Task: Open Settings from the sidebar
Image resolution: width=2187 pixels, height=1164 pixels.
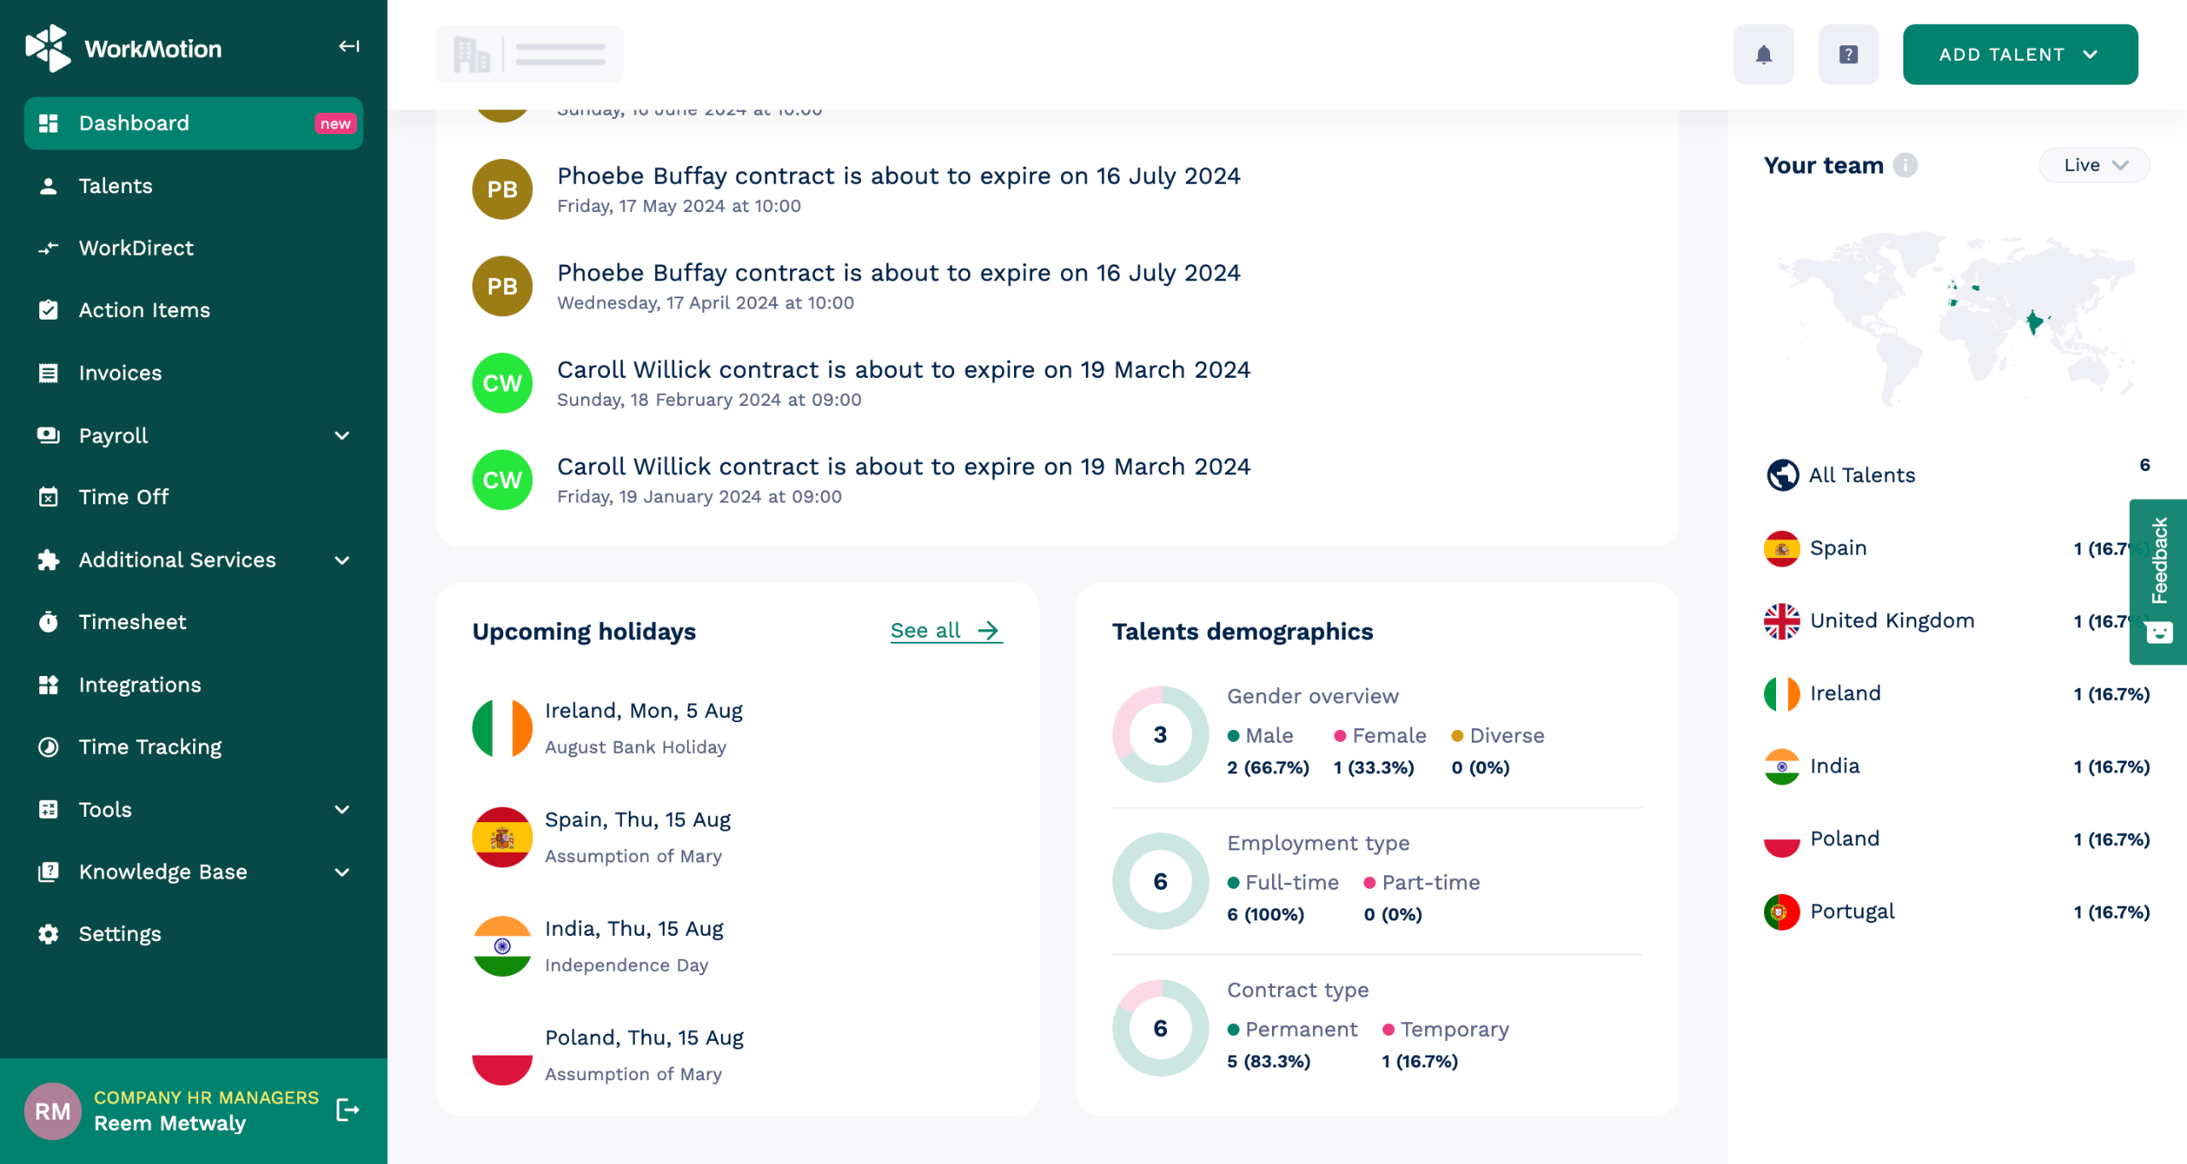Action: coord(120,934)
